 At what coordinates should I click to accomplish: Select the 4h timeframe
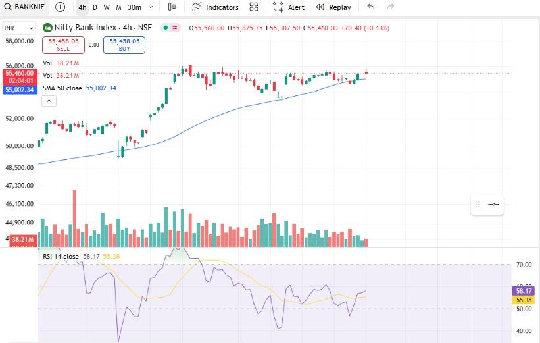tap(82, 7)
